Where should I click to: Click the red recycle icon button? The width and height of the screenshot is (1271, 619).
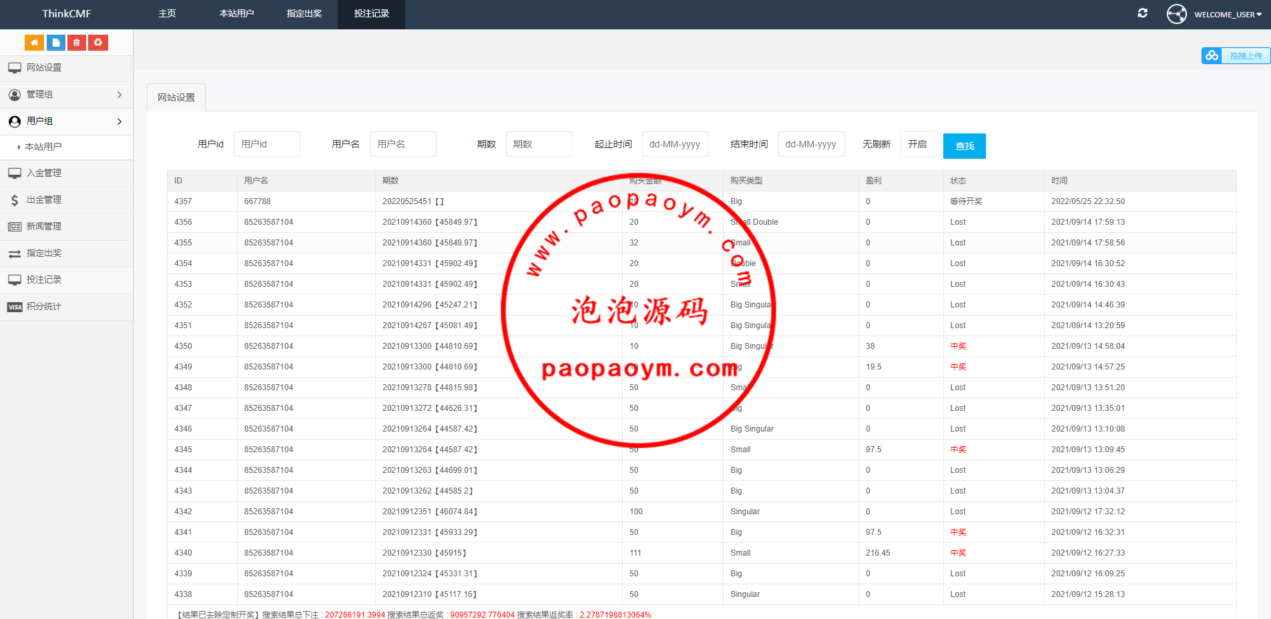98,43
